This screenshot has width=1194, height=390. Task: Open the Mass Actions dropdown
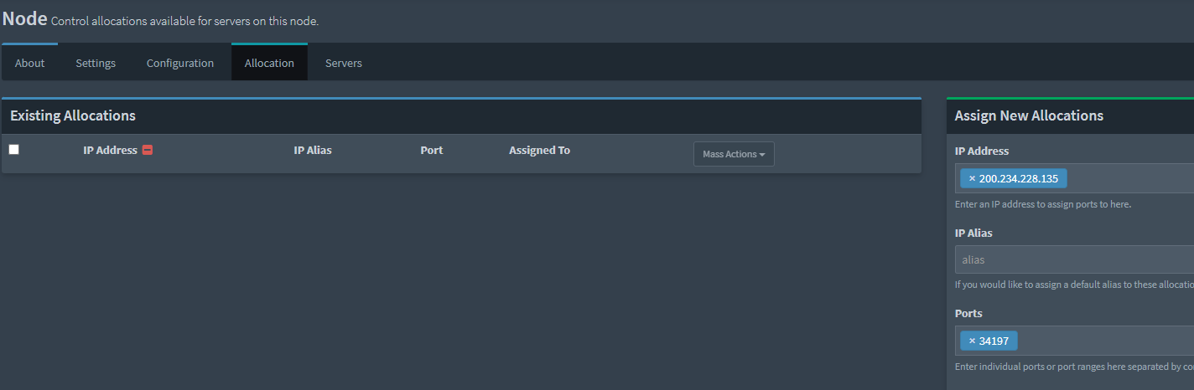734,154
